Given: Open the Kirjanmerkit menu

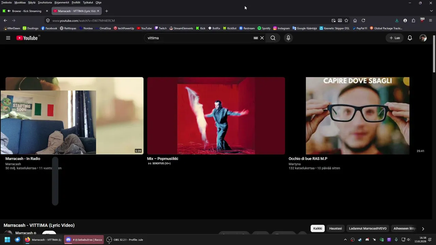Looking at the screenshot, I should tap(62, 2).
